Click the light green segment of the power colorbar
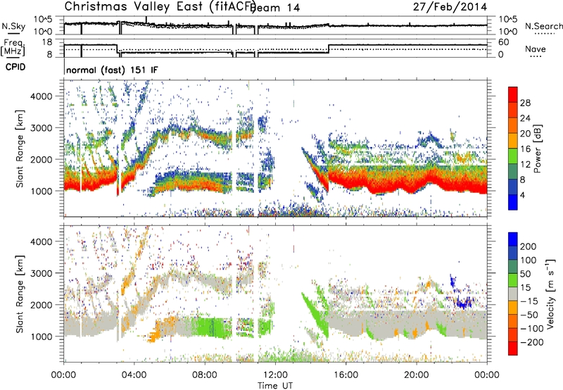Viewport: 563px width, 390px height. [513, 156]
